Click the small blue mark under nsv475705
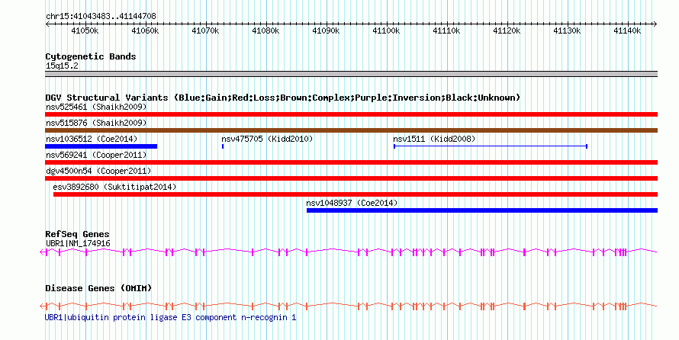Screen dimensions: 679x340 [x=223, y=146]
